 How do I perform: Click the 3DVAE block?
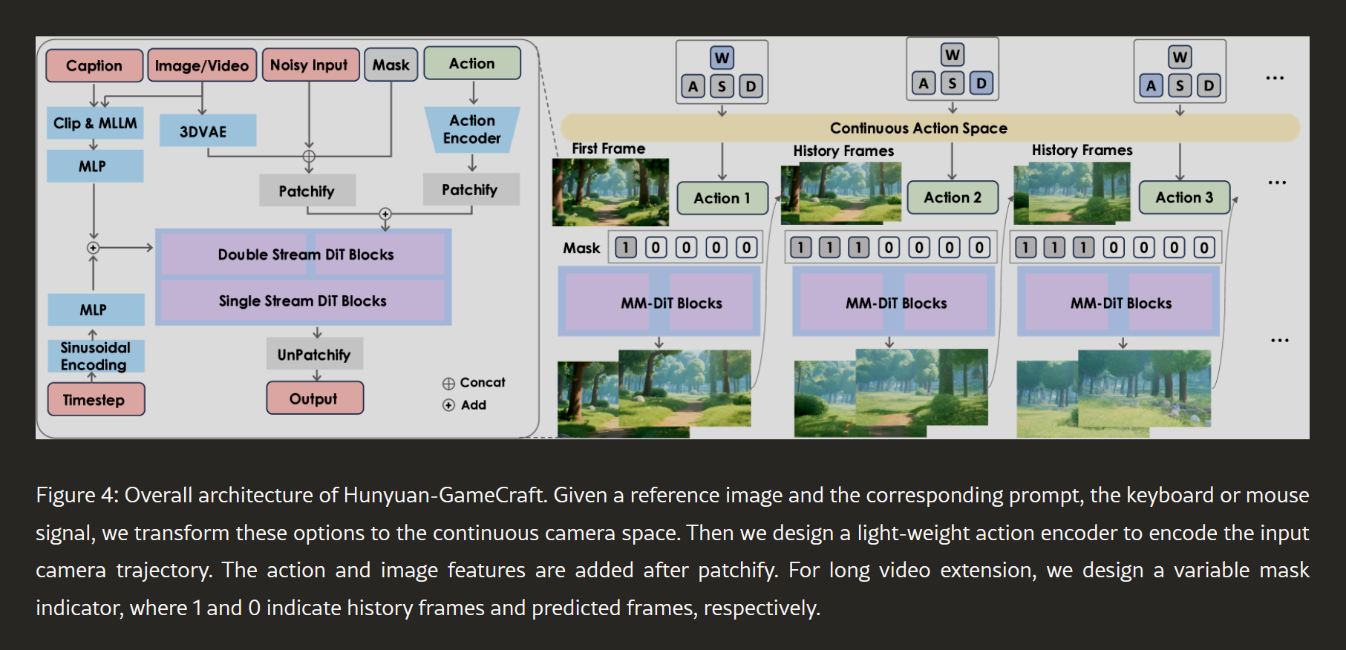tap(208, 131)
